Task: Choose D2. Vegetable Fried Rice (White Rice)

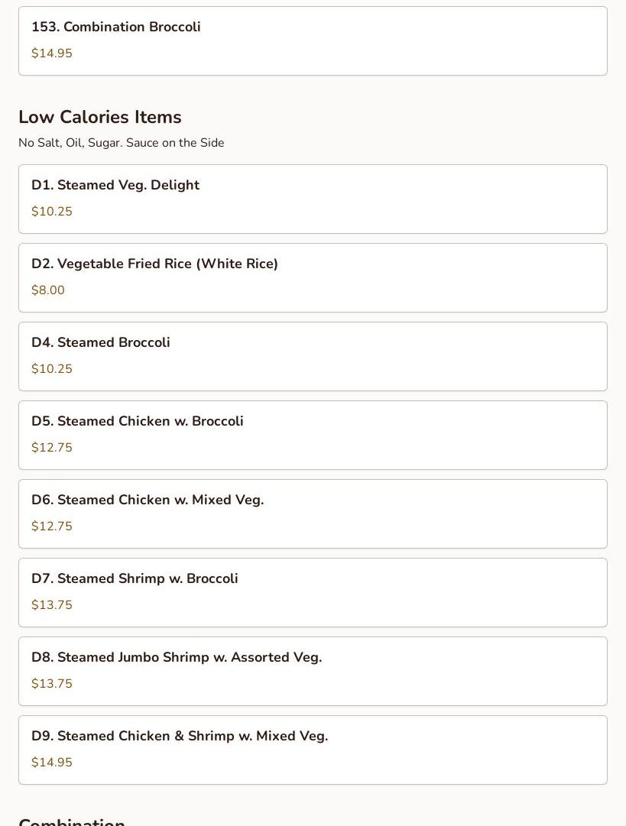Action: coord(313,277)
